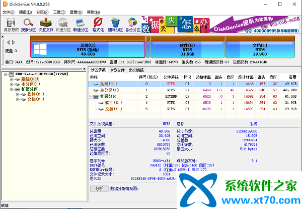Click the 新建分区 new partition icon
This screenshot has height=209, width=302.
(81, 25)
